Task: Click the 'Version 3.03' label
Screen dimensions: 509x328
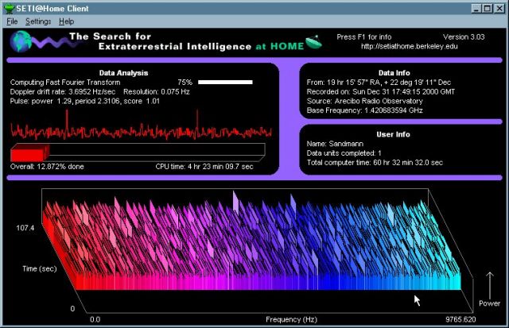Action: (464, 37)
